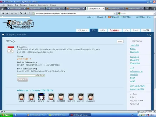Open cat111do user avatar
Viewport: 156px width, 117px height.
[x=51, y=97]
